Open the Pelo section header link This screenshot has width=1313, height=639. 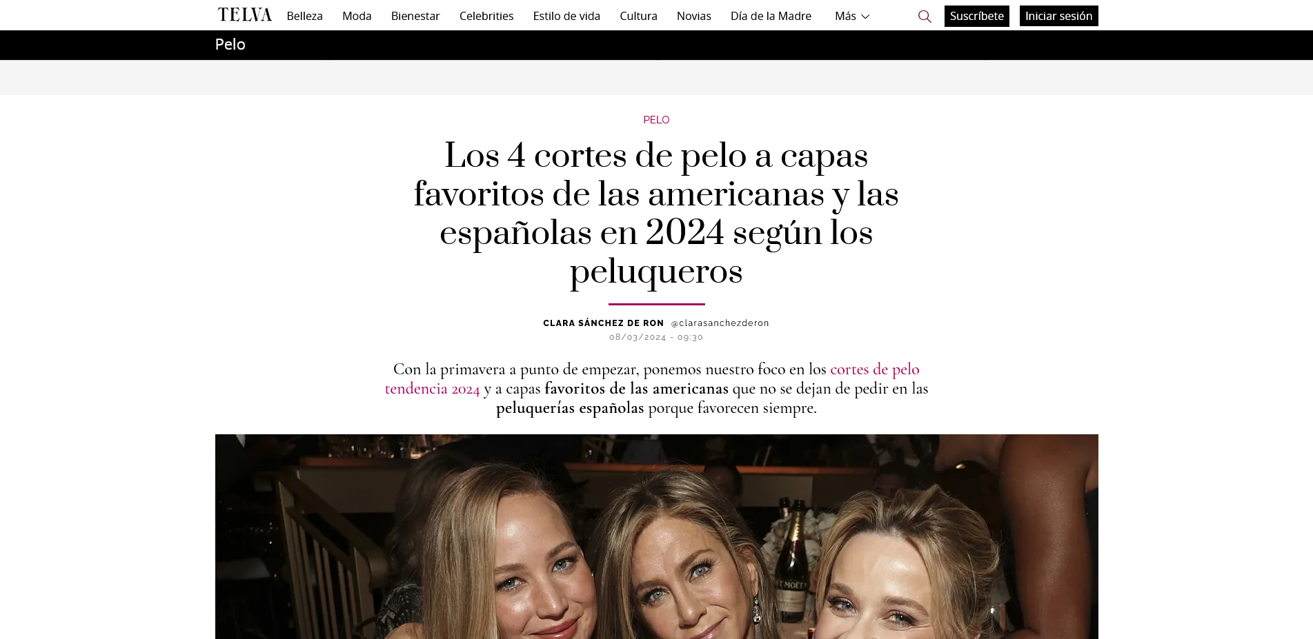230,44
